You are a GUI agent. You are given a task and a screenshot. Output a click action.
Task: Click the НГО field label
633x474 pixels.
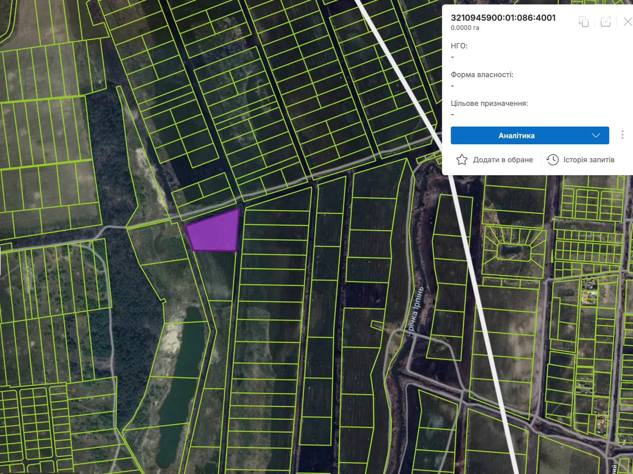point(459,46)
